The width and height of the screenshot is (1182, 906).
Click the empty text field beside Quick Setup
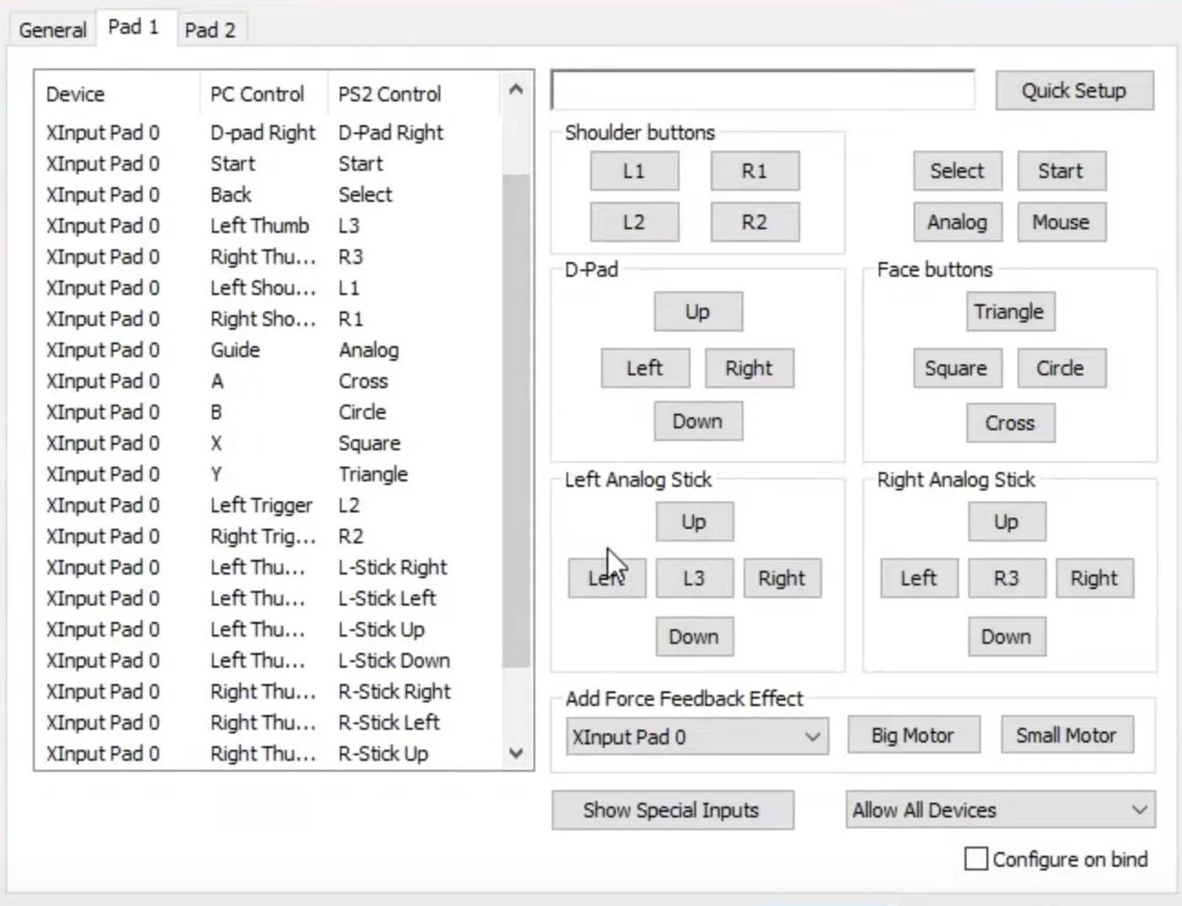(x=763, y=90)
